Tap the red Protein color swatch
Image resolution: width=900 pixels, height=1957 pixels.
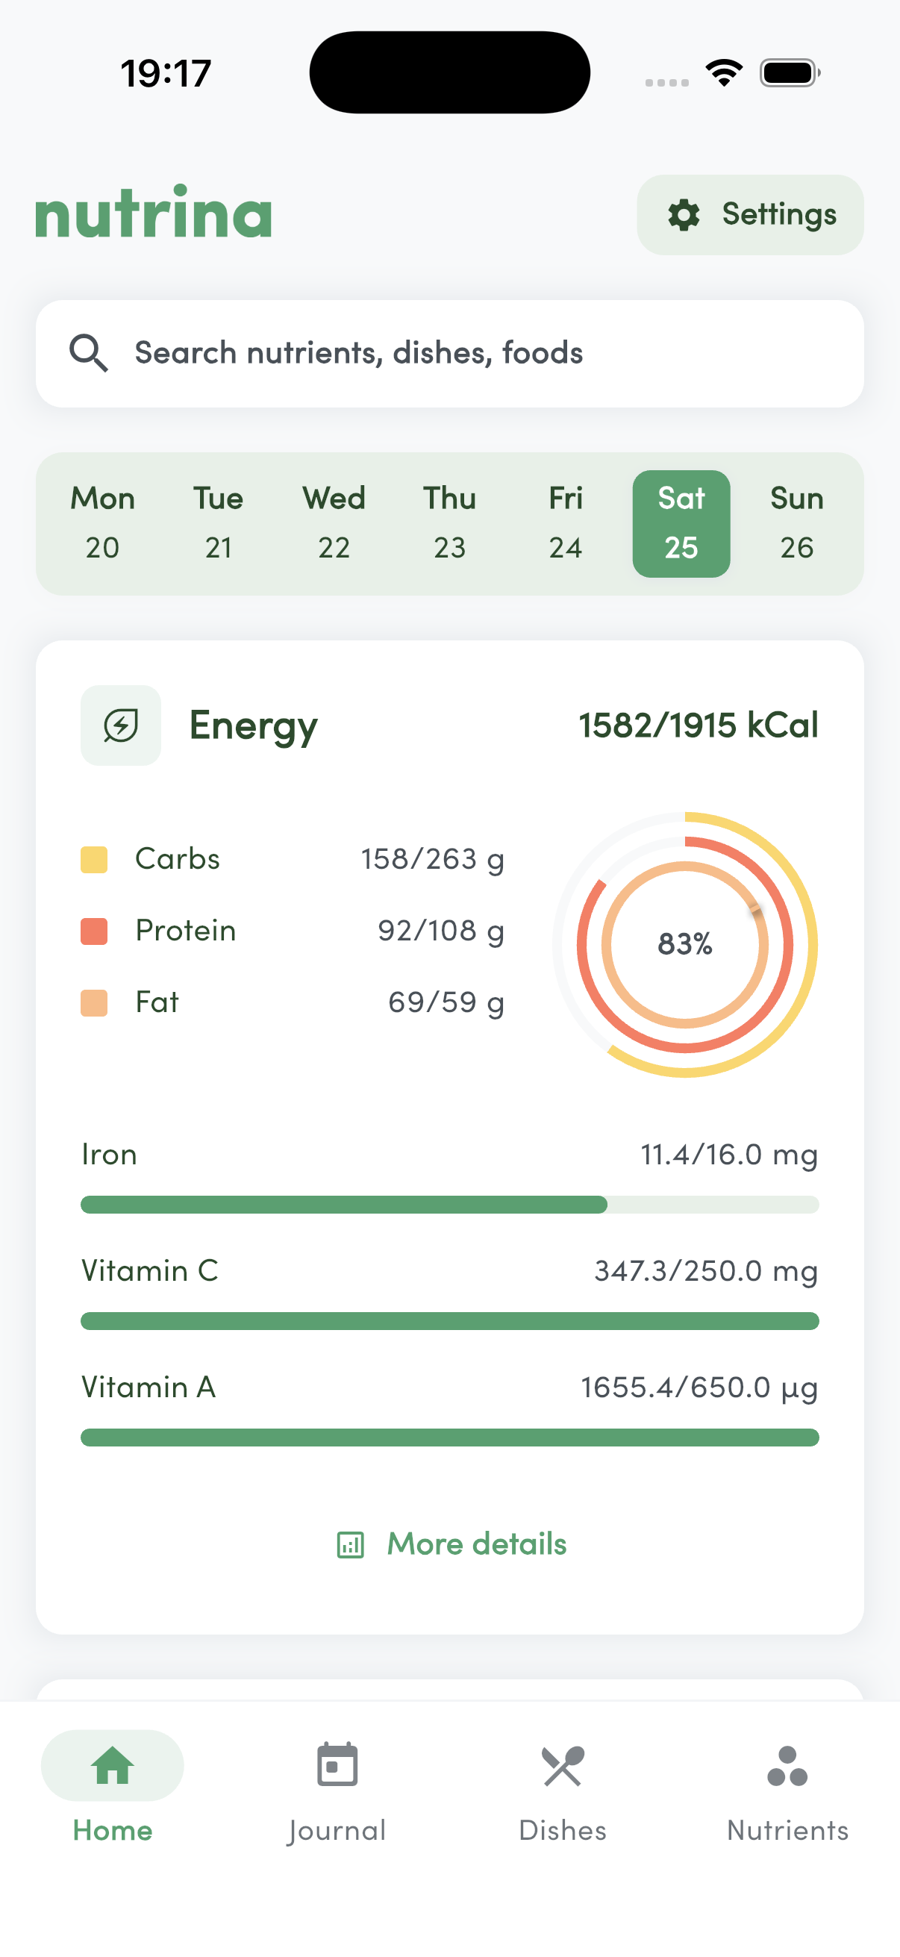click(94, 931)
